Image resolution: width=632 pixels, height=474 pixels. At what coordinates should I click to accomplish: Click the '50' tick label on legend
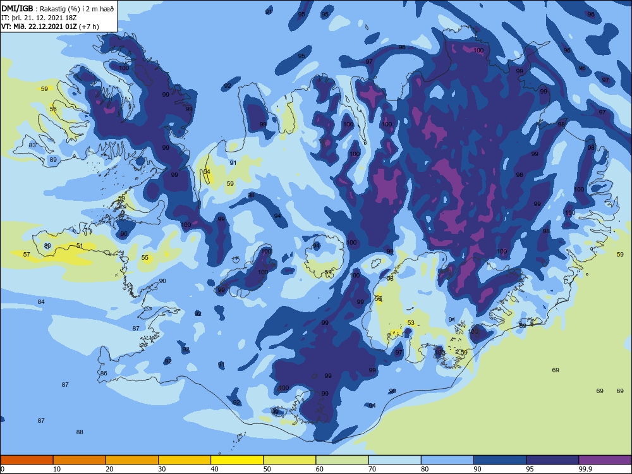(x=267, y=469)
